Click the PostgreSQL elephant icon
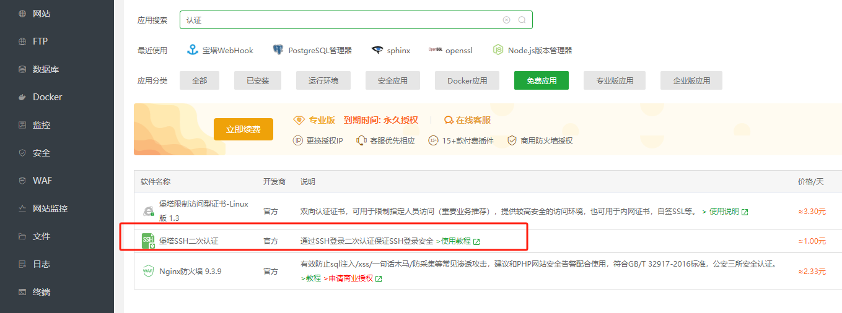 (x=278, y=50)
